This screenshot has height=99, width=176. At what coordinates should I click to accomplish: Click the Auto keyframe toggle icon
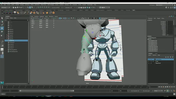167,91
